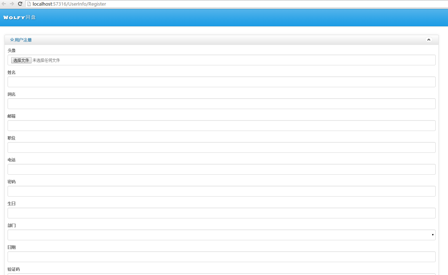Image resolution: width=448 pixels, height=275 pixels.
Task: Click the browser forward arrow
Action: pos(12,4)
